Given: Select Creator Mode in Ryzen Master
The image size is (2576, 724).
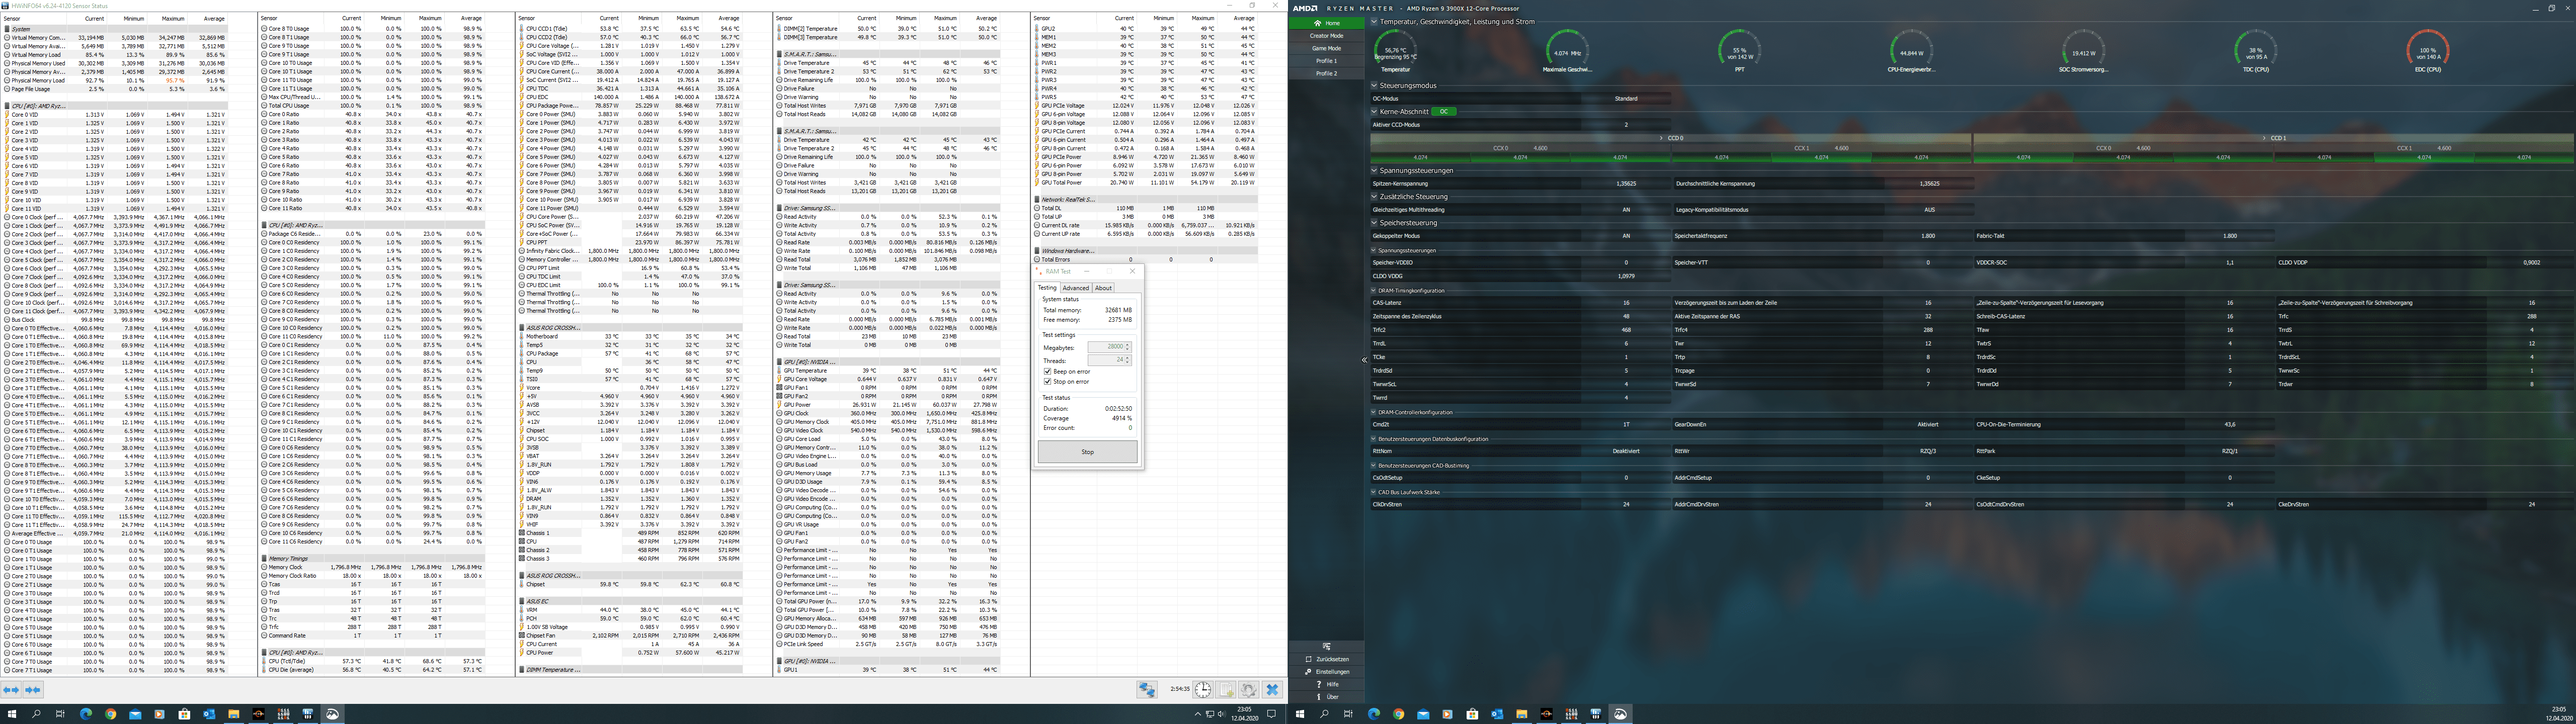Looking at the screenshot, I should point(1326,36).
